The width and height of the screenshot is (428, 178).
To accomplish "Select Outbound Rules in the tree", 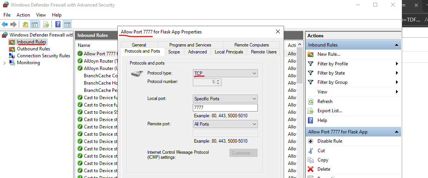I will click(33, 49).
